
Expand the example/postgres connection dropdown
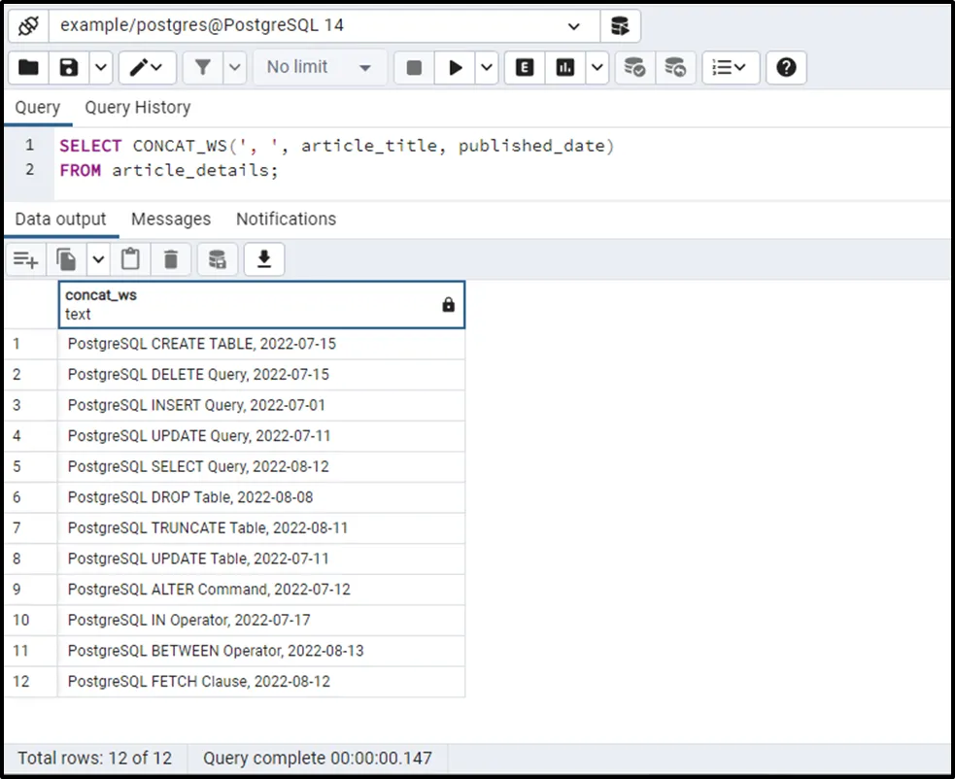(x=573, y=26)
